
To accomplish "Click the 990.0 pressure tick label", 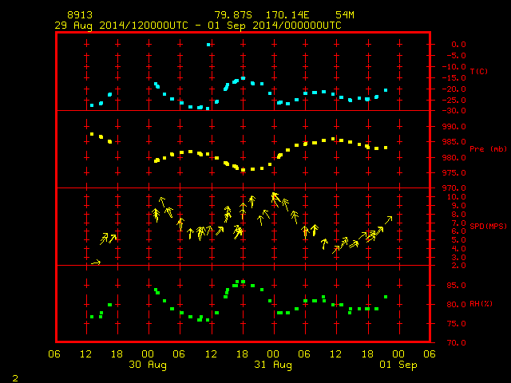I will 454,127.
